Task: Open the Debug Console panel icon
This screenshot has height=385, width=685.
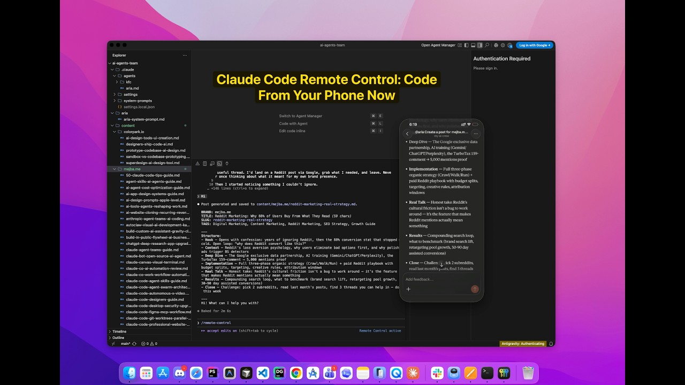Action: pos(212,164)
